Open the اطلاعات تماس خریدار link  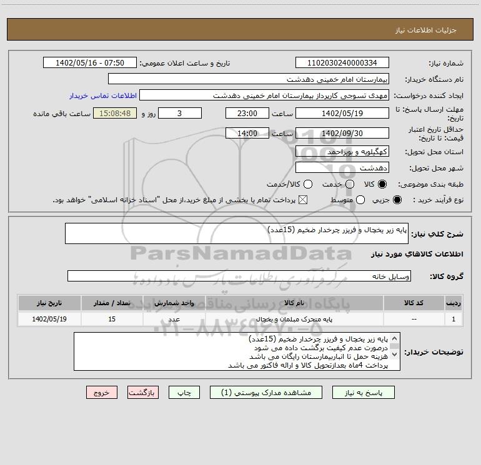[x=103, y=95]
